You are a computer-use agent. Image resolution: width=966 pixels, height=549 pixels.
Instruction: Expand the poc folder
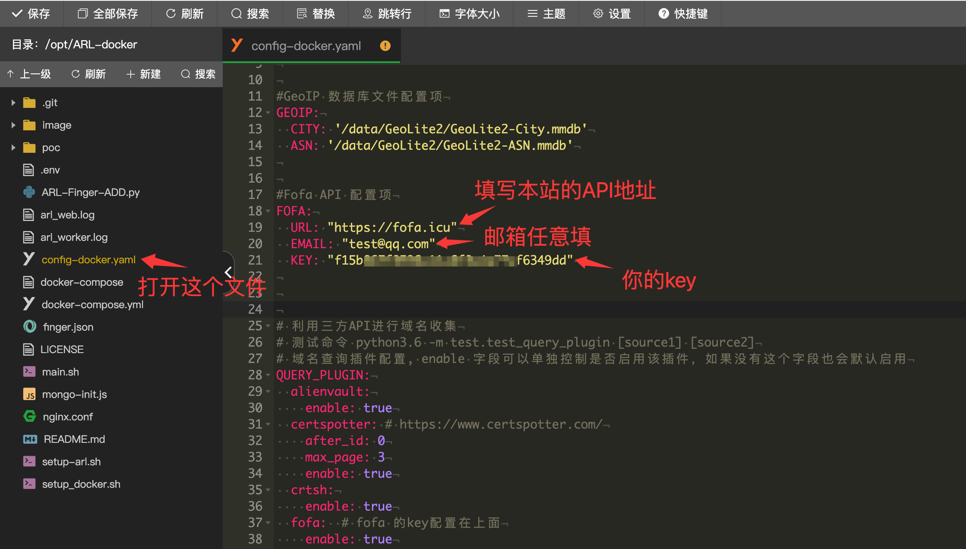[13, 148]
